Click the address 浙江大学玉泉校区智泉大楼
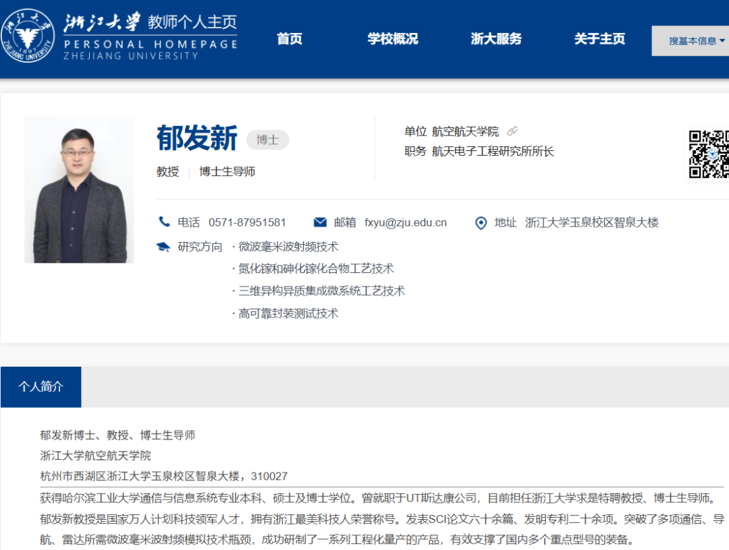729x550 pixels. pyautogui.click(x=592, y=223)
